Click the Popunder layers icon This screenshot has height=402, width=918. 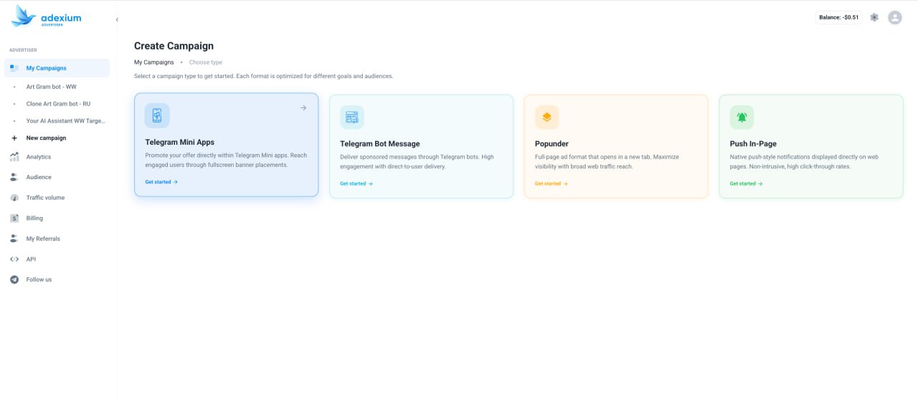tap(546, 117)
